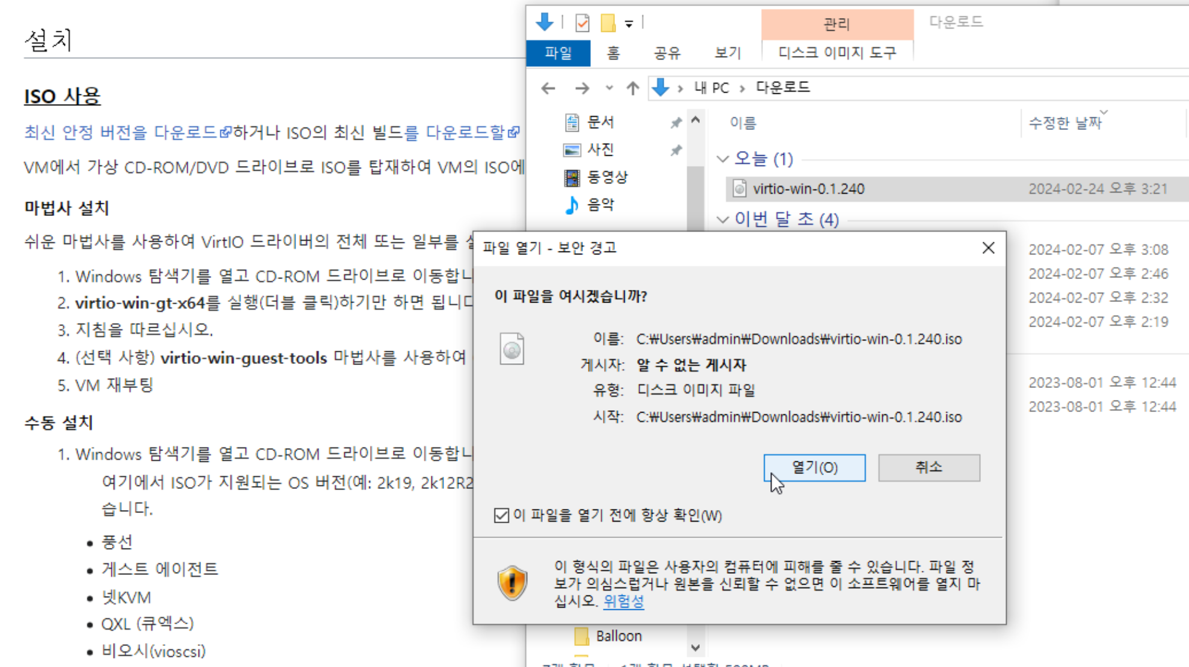
Task: Click the downloads arrow icon in address bar
Action: tap(660, 88)
